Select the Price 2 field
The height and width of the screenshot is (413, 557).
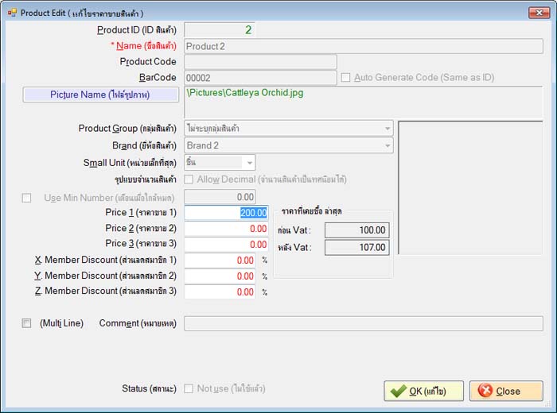[220, 229]
